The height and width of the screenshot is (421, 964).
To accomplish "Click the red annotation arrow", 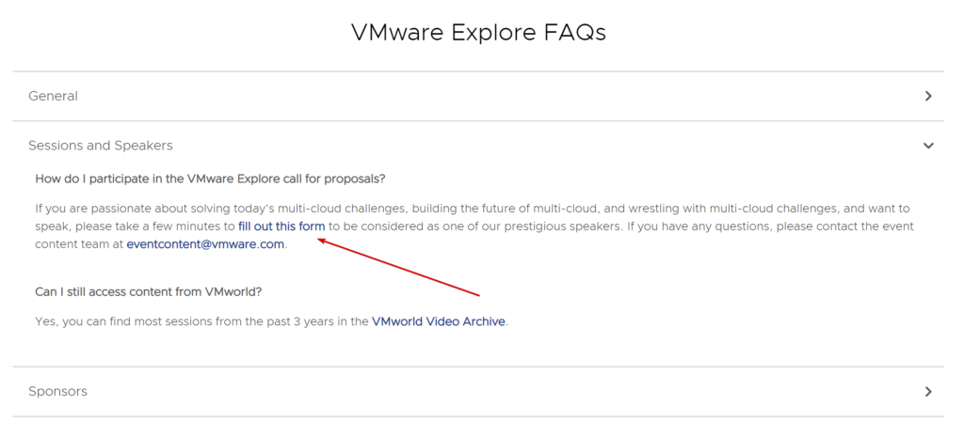I will coord(398,268).
